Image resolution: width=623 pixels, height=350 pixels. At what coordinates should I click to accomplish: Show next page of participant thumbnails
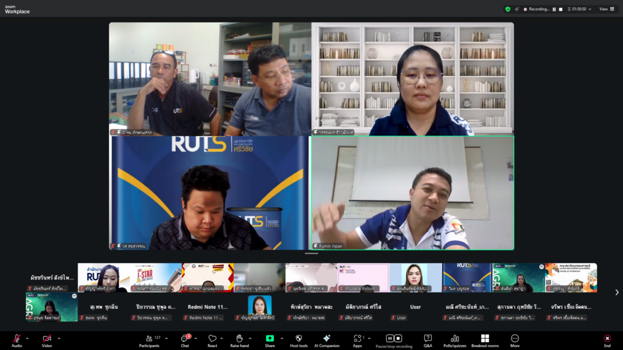(x=616, y=292)
